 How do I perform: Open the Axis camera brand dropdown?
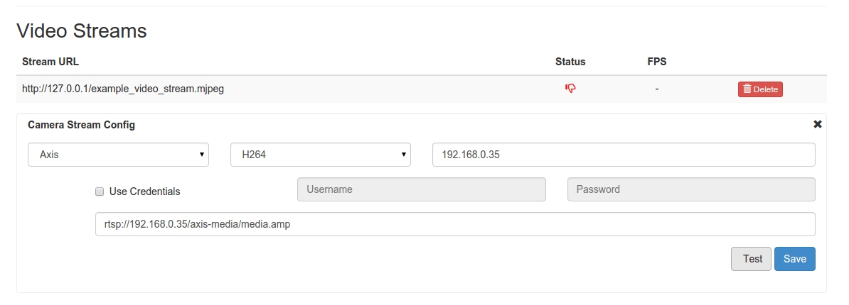click(x=118, y=154)
